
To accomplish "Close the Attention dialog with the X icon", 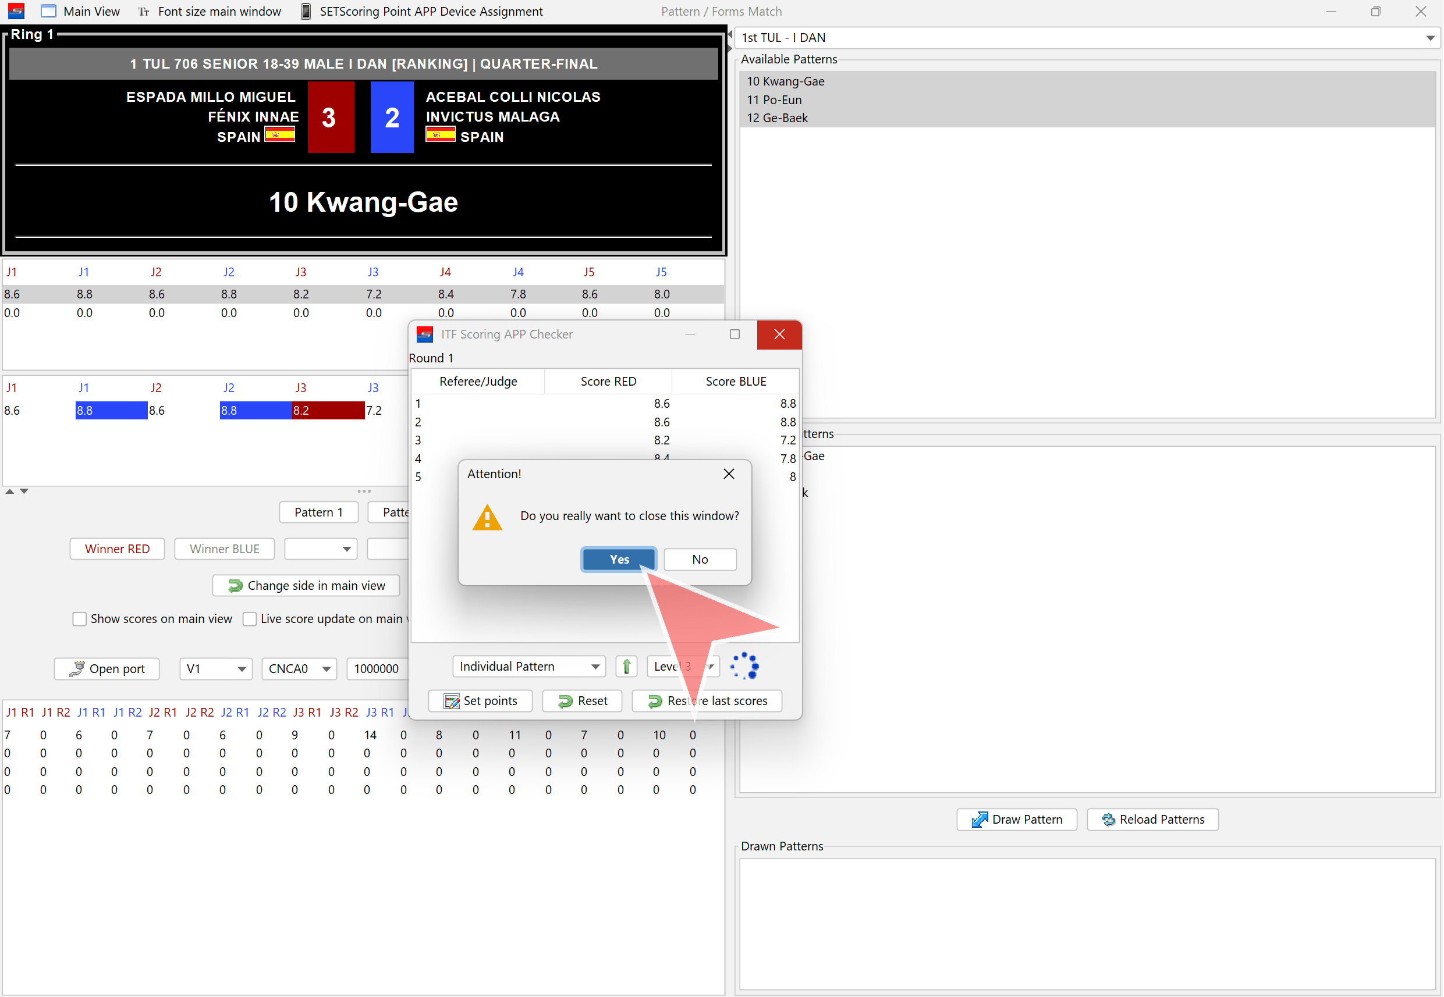I will (728, 473).
